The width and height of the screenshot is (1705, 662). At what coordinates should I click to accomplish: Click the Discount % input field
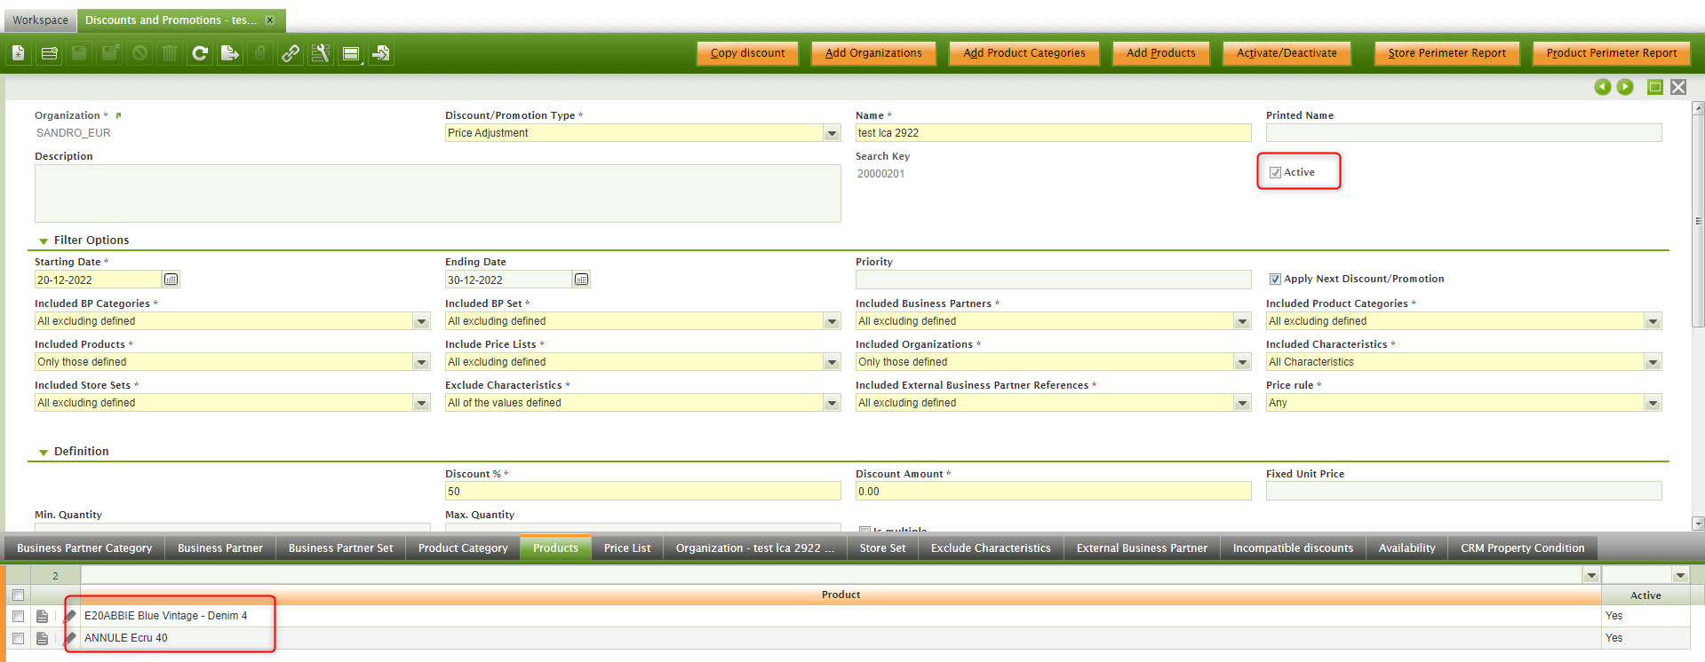(642, 492)
